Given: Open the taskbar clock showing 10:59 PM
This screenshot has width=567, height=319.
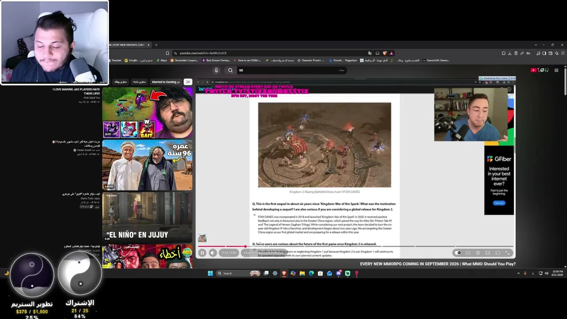Looking at the screenshot, I should [x=558, y=273].
